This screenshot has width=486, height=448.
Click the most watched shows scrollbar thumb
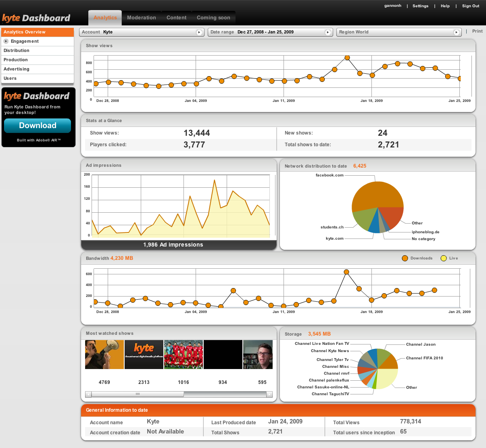(x=138, y=394)
